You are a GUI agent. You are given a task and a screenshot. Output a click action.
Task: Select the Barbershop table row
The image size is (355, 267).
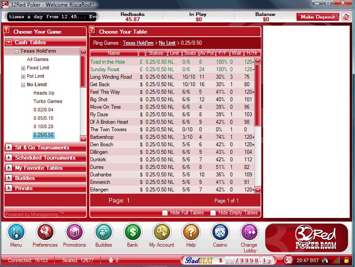click(172, 137)
